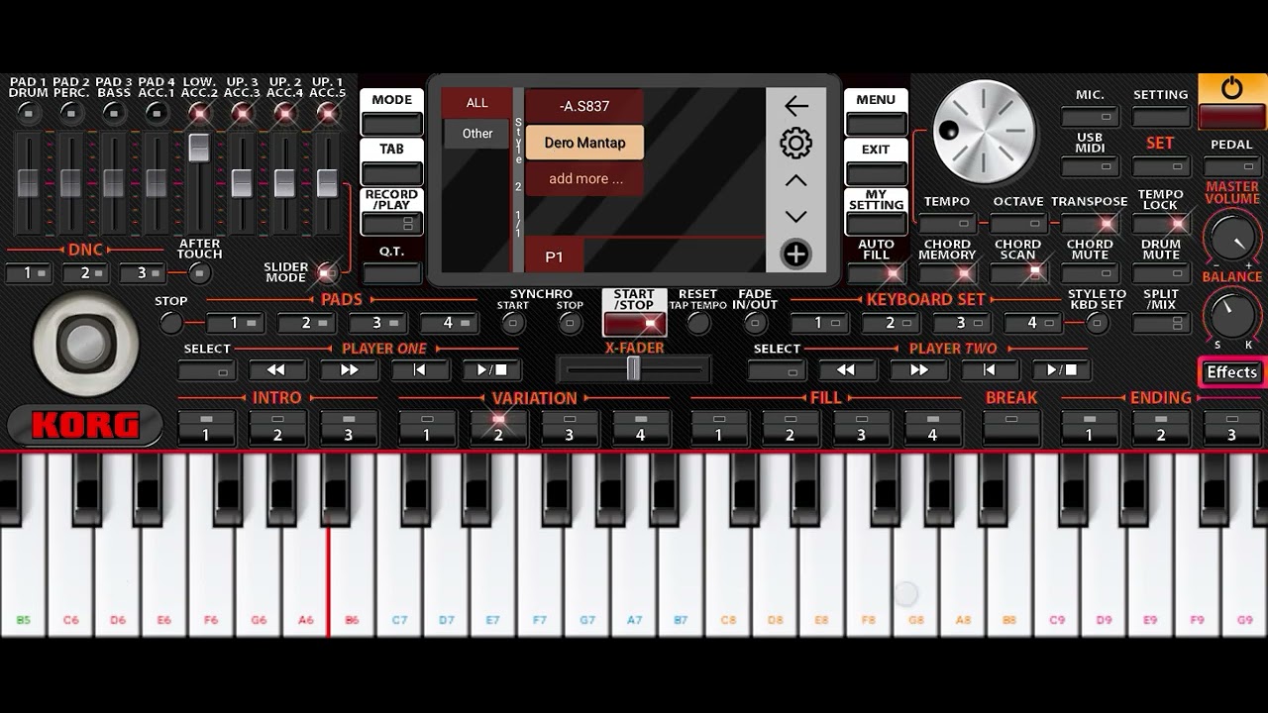The height and width of the screenshot is (713, 1268).
Task: Click the up chevron in the display
Action: pos(795,181)
